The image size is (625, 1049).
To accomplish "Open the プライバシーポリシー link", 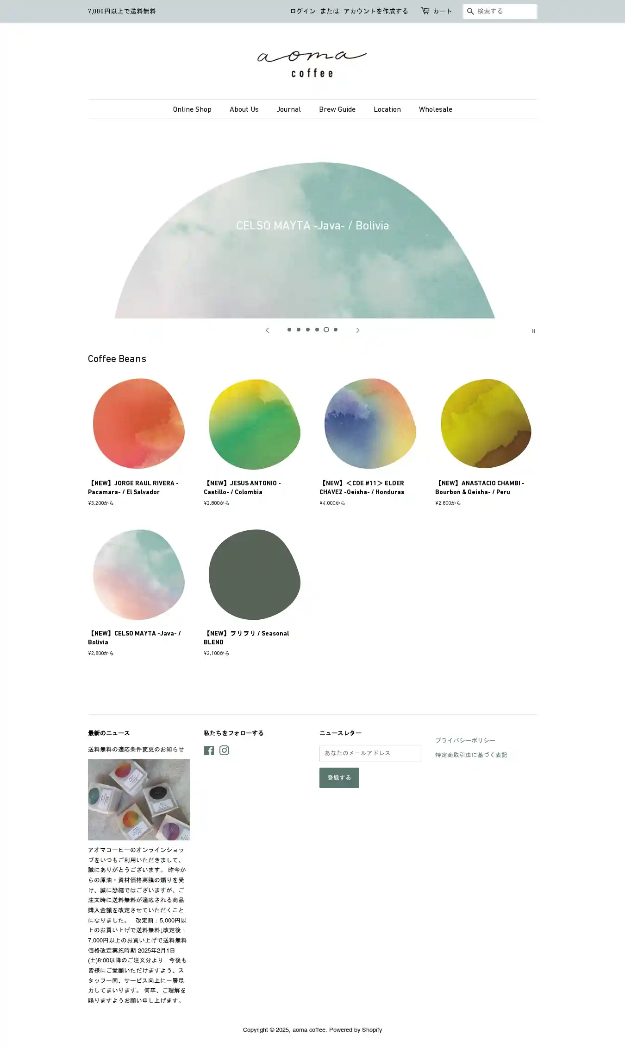I will (465, 740).
